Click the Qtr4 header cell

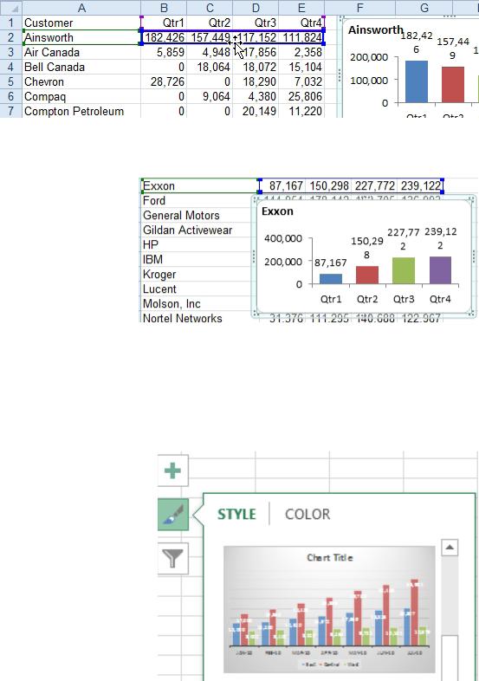[x=301, y=23]
